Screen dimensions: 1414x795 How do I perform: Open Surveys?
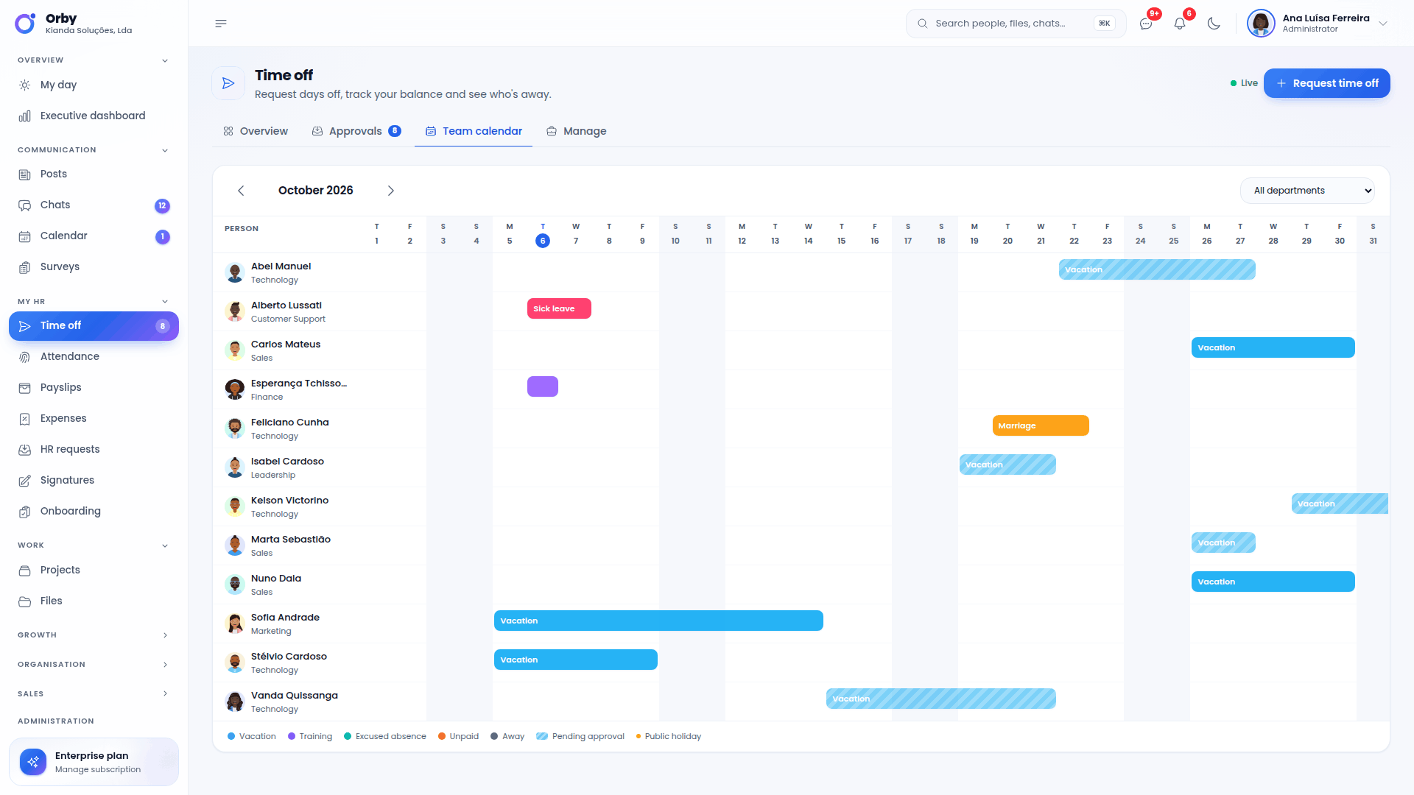94,266
